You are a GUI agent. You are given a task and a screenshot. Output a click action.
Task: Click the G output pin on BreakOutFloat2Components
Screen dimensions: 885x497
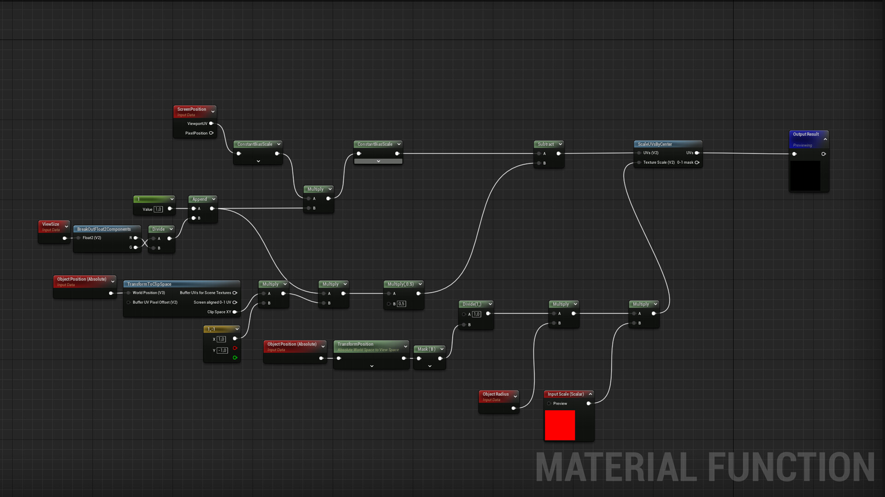point(136,248)
